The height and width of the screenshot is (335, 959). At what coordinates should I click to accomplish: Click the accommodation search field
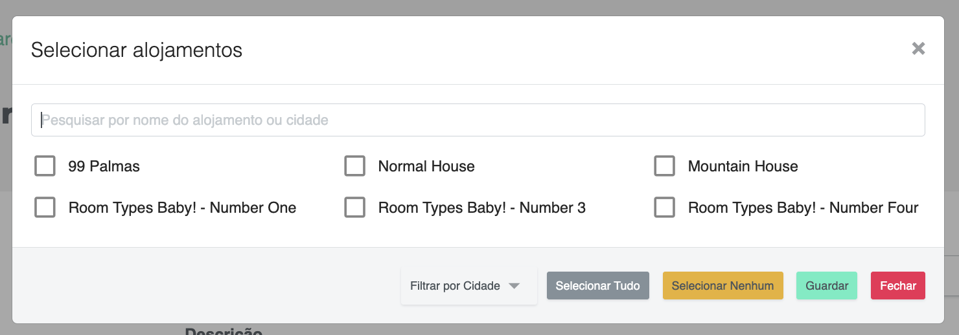tap(478, 120)
